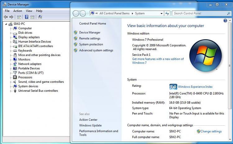Image resolution: width=233 pixels, height=144 pixels.
Task: Open the Action menu in Device Manager
Action: coord(17,11)
